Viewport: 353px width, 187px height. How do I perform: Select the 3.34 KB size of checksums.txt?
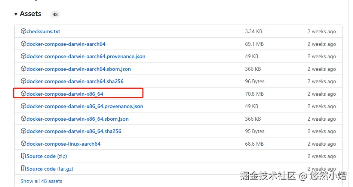point(254,31)
